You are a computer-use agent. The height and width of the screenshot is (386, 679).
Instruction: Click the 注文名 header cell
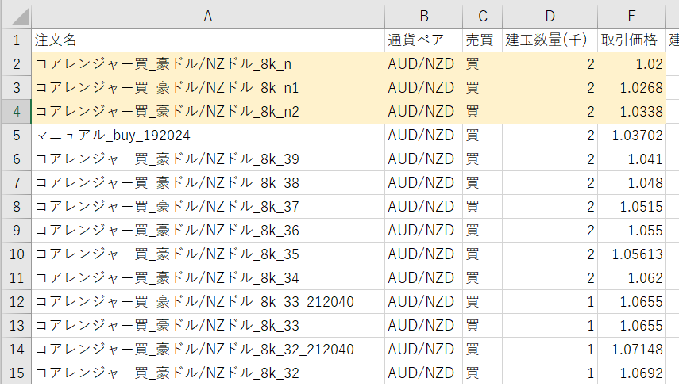click(208, 40)
